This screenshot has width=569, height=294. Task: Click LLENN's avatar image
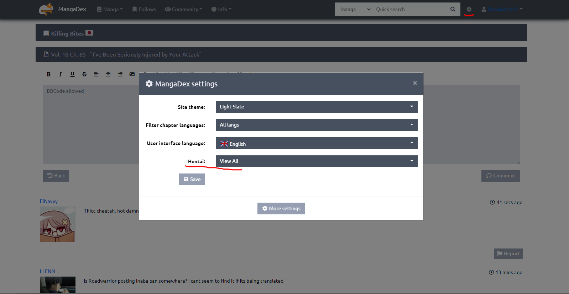click(58, 285)
